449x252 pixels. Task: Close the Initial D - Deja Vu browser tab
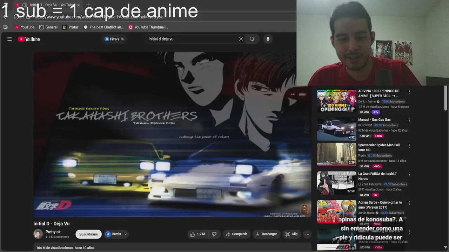(78, 5)
